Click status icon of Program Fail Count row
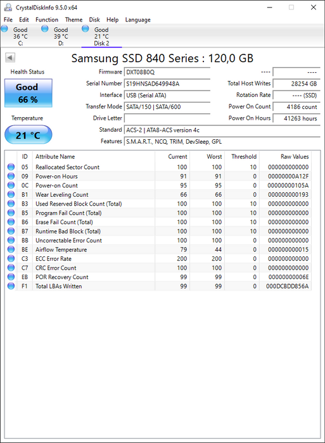 click(11, 213)
